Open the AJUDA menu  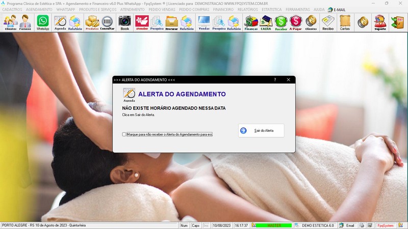pos(319,10)
